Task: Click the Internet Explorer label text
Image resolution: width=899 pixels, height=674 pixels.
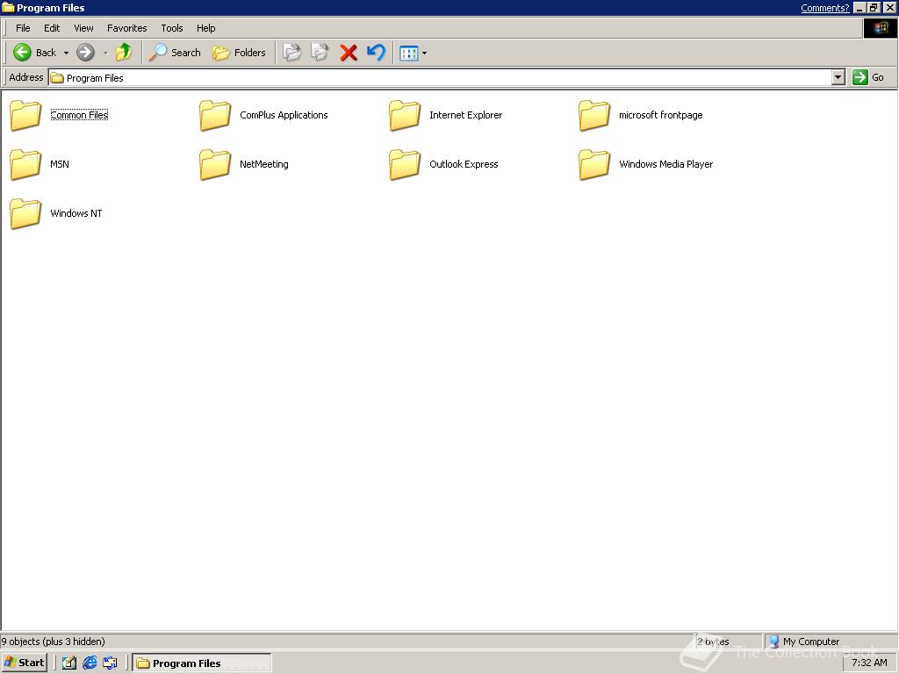Action: tap(465, 115)
